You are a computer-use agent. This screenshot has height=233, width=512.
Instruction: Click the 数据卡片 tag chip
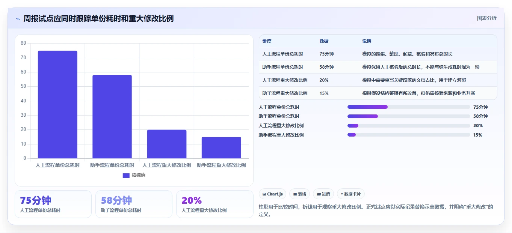(x=350, y=194)
